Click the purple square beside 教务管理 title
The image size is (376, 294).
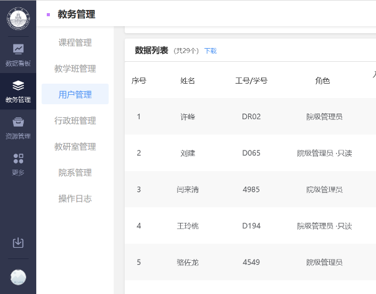click(x=49, y=14)
